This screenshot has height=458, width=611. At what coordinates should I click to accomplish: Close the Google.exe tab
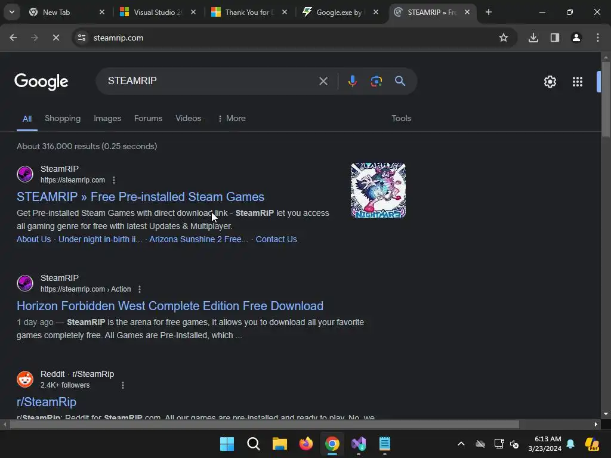376,12
